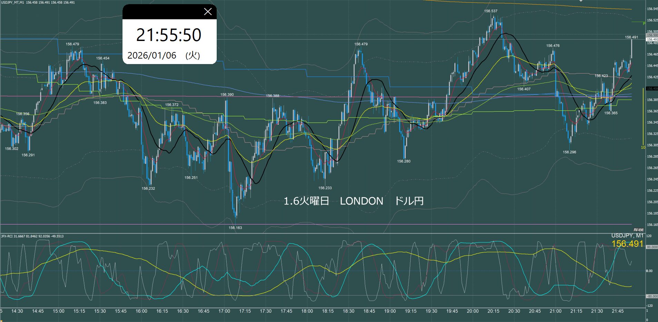Click the 80.0000 RCI level tag
Image resolution: width=658 pixels, height=322 pixels.
pos(652,247)
